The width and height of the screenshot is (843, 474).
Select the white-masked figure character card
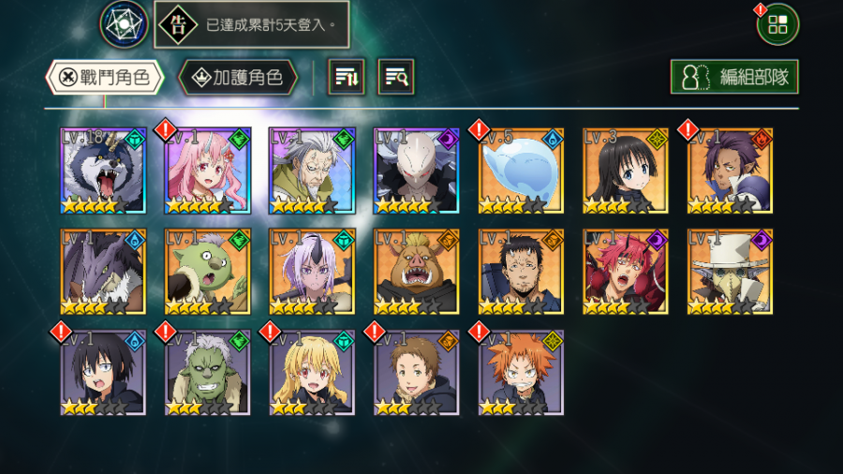click(416, 170)
